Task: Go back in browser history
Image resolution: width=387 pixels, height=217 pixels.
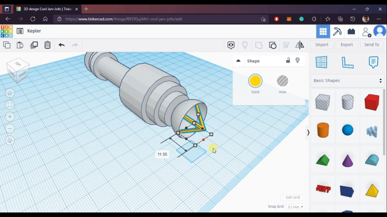Action: point(8,19)
